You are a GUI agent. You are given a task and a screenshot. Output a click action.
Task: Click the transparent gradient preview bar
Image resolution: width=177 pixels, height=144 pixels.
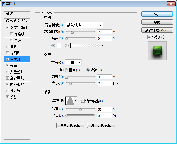pos(85,46)
